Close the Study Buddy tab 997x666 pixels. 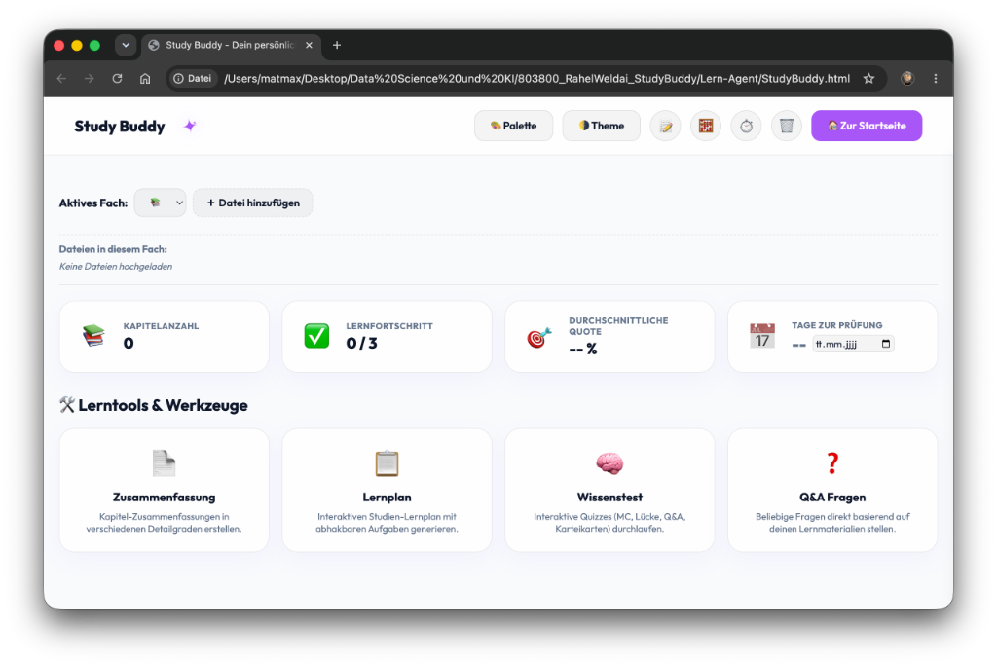click(x=309, y=45)
